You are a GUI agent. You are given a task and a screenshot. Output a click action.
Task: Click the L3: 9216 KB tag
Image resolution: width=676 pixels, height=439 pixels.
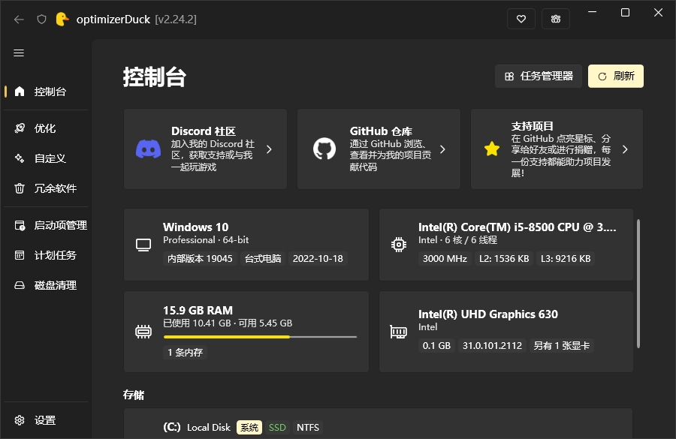(566, 258)
